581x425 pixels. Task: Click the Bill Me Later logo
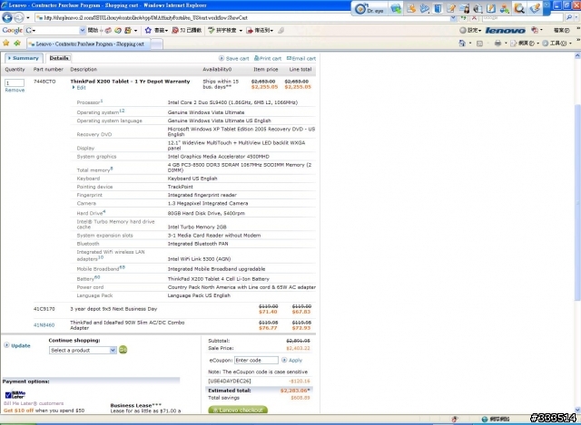pyautogui.click(x=15, y=395)
